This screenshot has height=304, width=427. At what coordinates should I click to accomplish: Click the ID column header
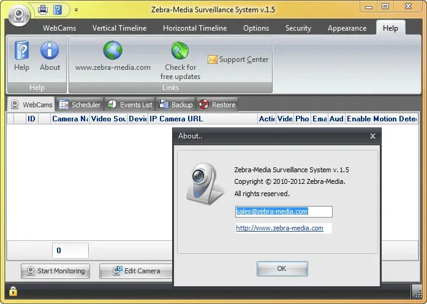pyautogui.click(x=32, y=119)
